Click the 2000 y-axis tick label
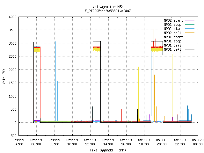204x153 pixels. 13,70
